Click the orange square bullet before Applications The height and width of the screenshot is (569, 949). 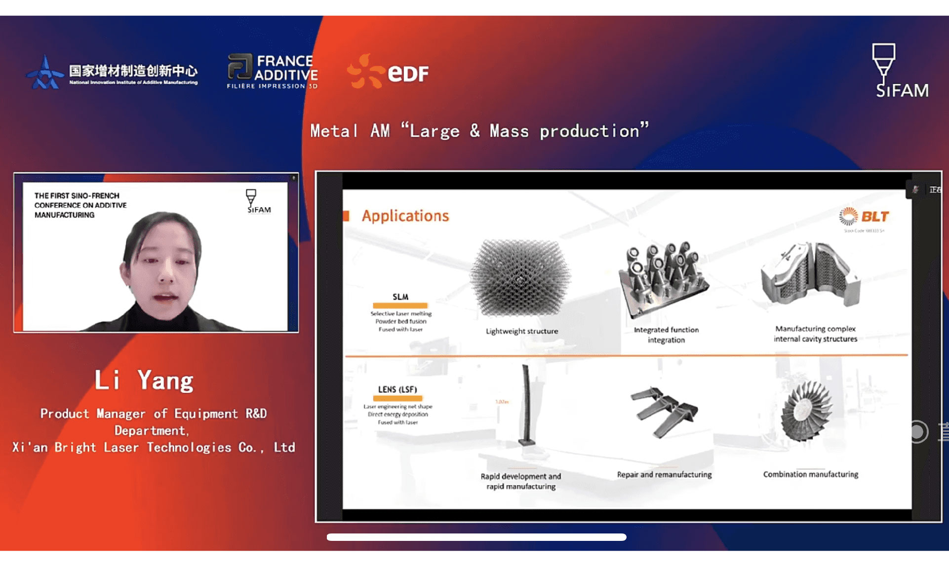tap(346, 216)
